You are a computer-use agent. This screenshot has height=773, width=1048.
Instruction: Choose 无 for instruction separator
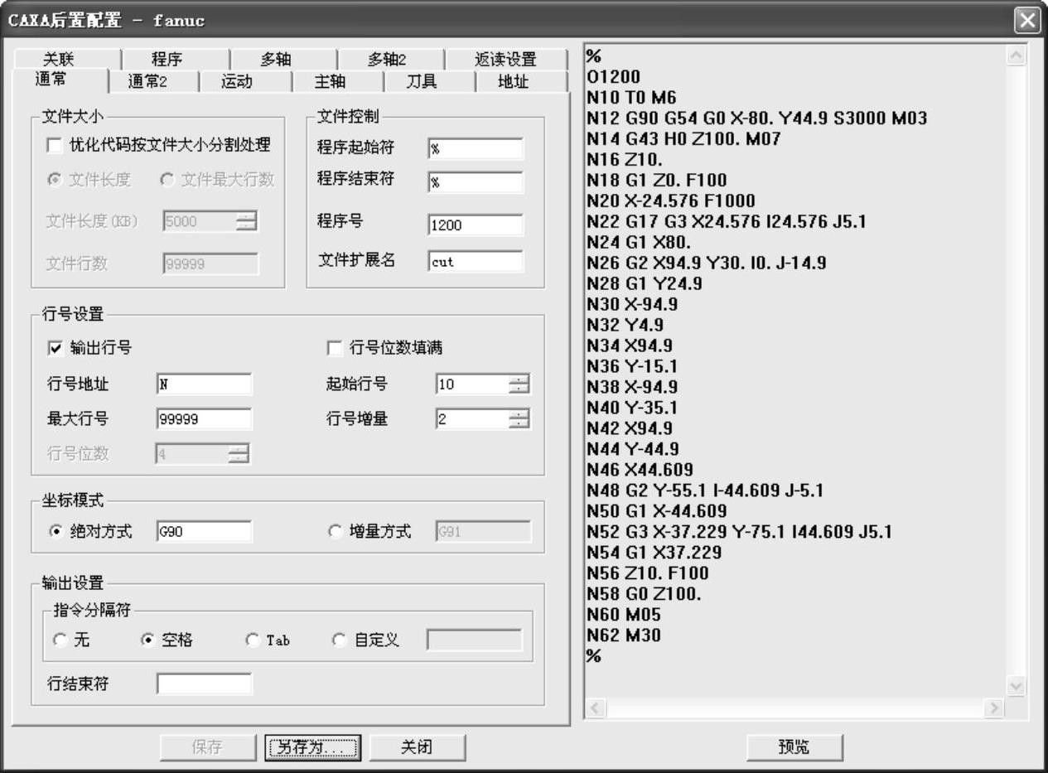point(60,640)
